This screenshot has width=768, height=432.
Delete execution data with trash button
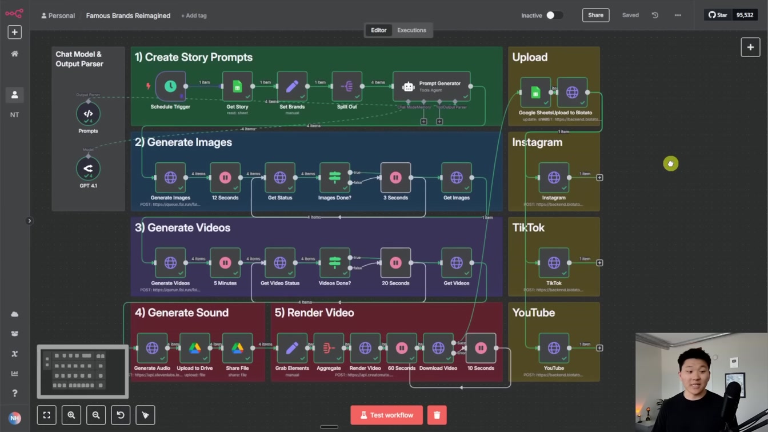coord(437,415)
